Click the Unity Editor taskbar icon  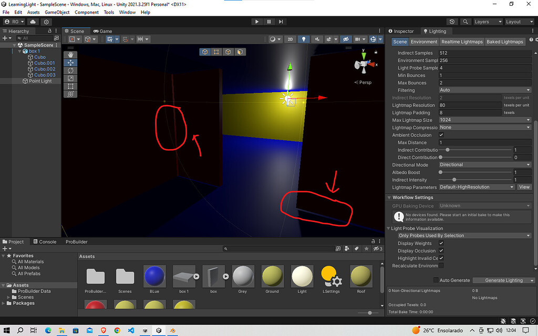coord(158,330)
